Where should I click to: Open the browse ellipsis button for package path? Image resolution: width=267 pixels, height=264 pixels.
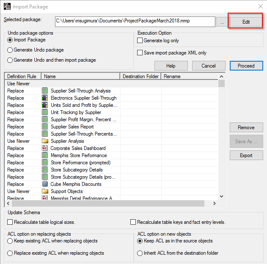point(222,22)
